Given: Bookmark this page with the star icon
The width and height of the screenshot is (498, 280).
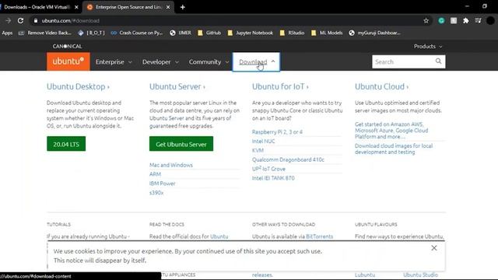Looking at the screenshot, I should coord(426,21).
